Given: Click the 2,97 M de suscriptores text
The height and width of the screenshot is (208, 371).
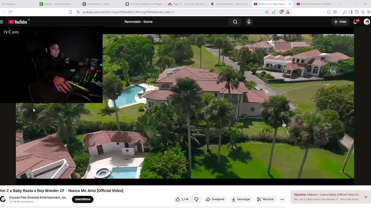Looking at the screenshot, I should tap(21, 202).
